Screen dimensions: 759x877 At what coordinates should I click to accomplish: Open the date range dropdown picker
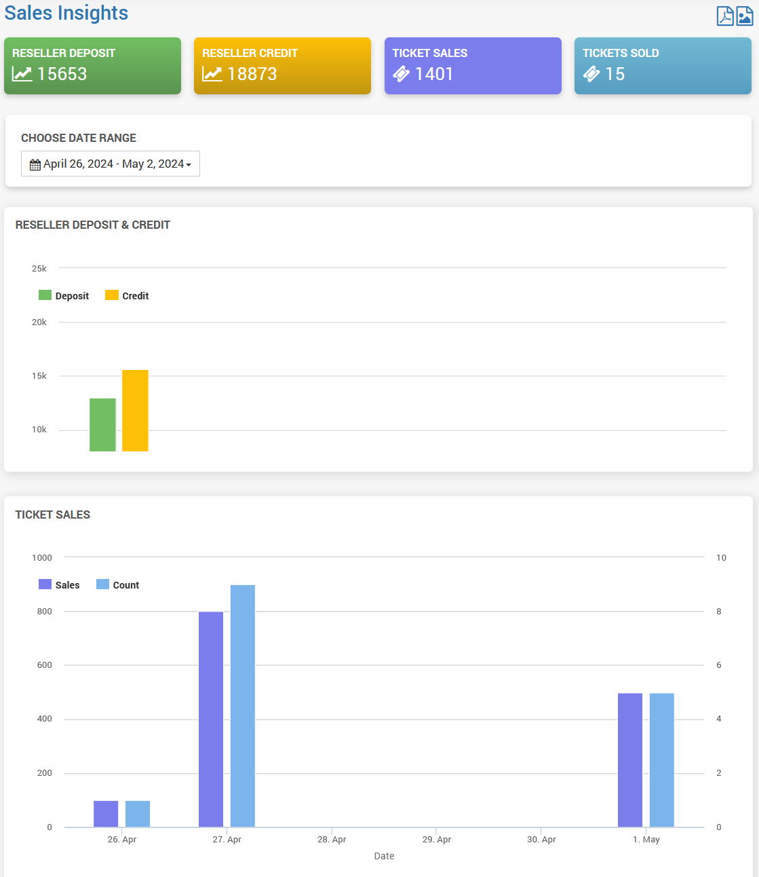111,164
